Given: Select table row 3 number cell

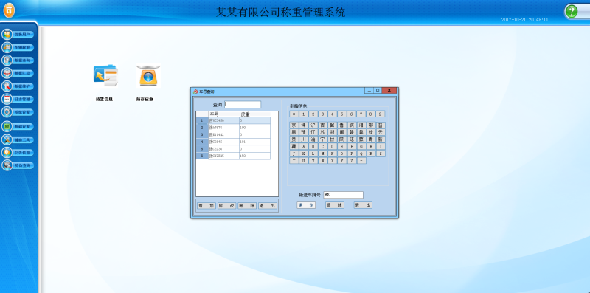Looking at the screenshot, I should 202,135.
